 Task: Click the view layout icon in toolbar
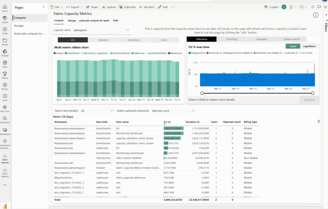[x=301, y=7]
